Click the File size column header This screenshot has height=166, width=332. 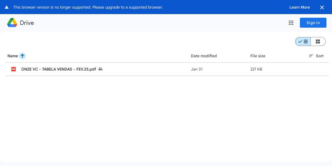tap(258, 56)
